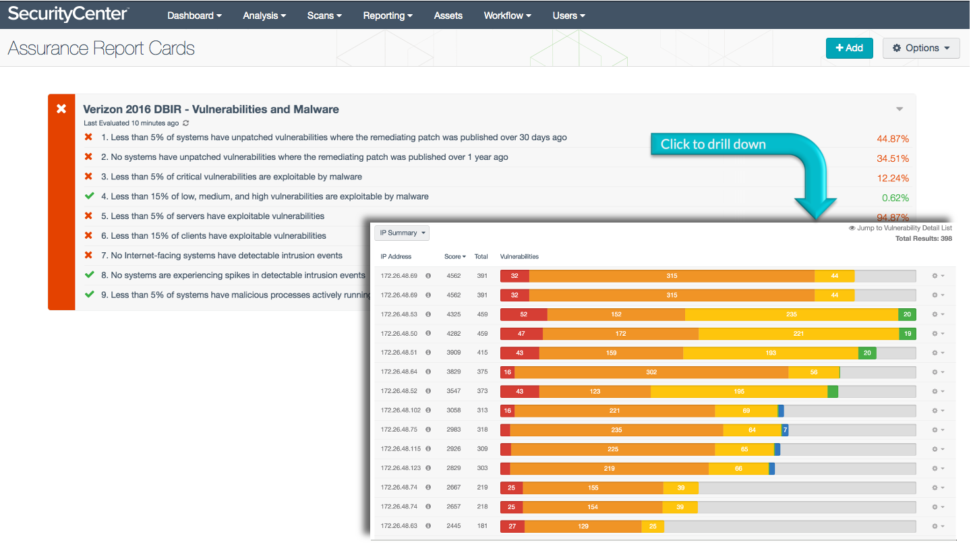Open policy 1 about patches over 30 days
Viewport: 971px width, 553px height.
tap(334, 138)
